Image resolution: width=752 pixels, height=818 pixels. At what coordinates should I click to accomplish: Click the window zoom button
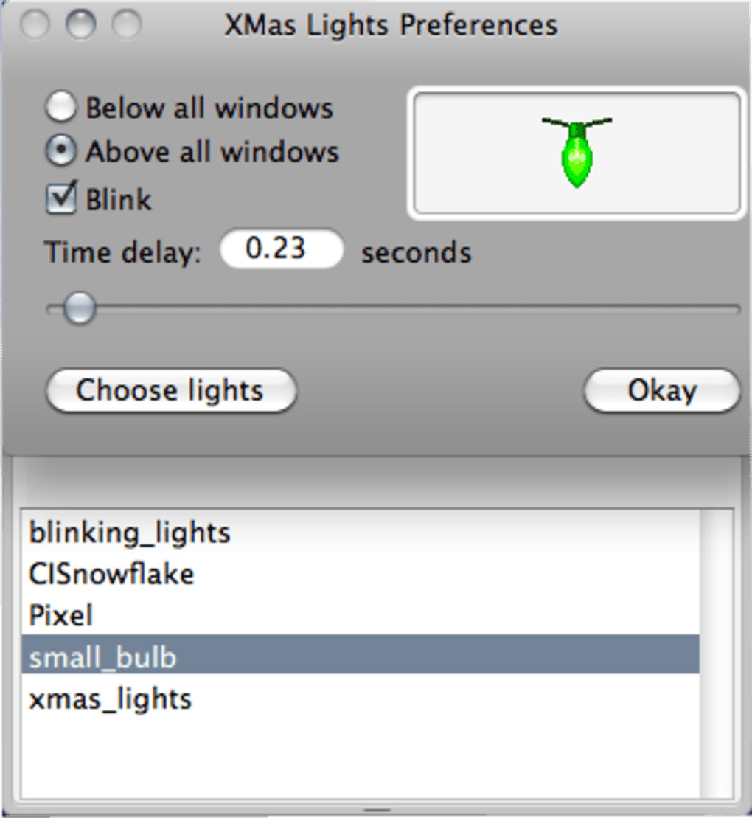click(x=126, y=26)
